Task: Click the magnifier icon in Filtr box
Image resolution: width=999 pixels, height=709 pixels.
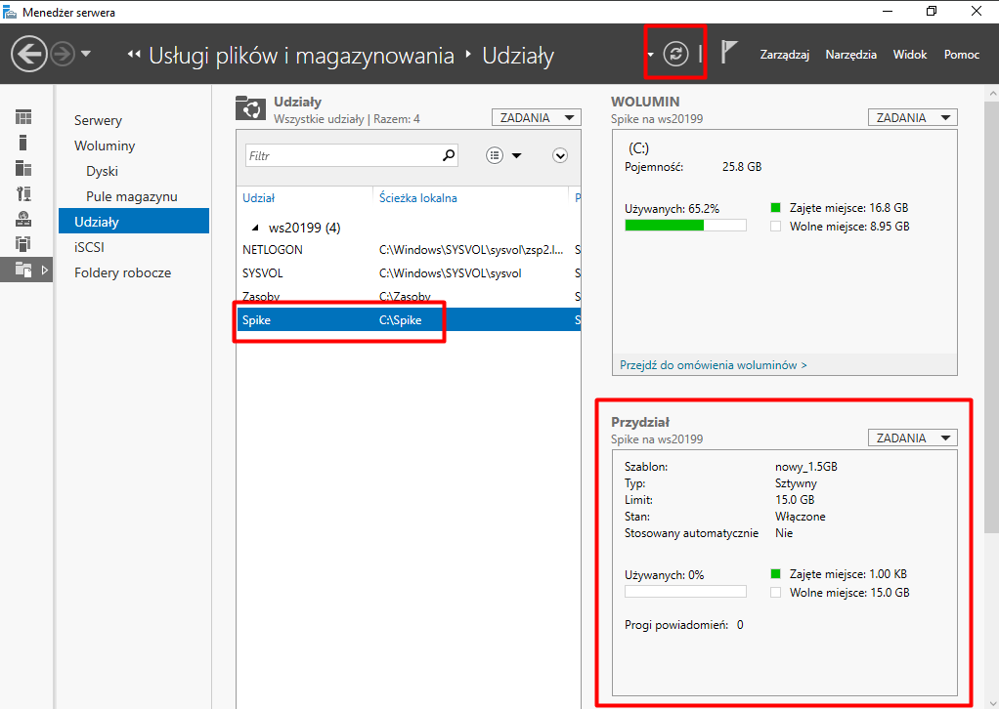Action: click(449, 155)
